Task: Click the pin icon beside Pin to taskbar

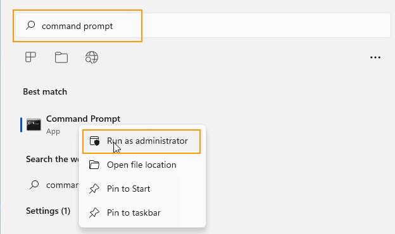Action: pos(94,213)
